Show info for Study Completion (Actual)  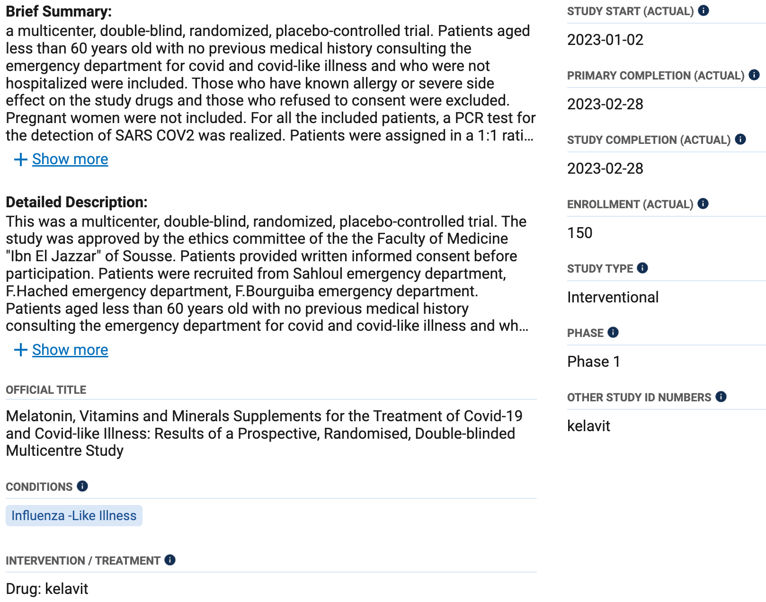[x=740, y=139]
